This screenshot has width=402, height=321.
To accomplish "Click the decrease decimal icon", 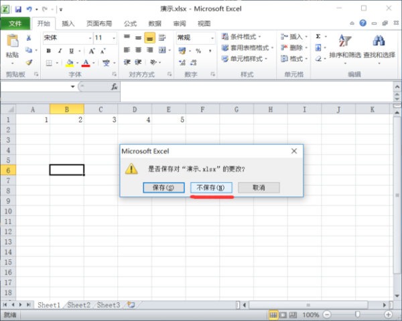I will pyautogui.click(x=194, y=62).
